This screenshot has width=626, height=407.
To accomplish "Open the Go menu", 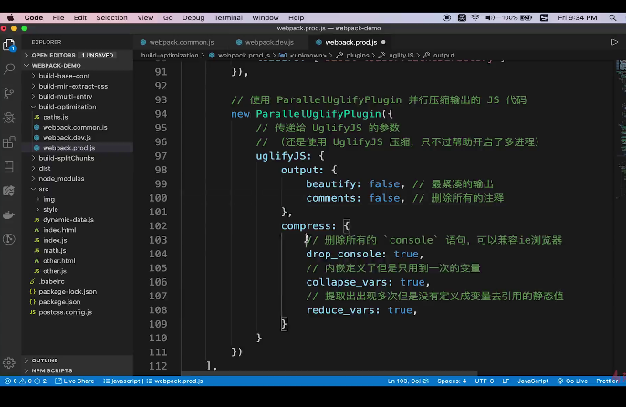I will [168, 17].
